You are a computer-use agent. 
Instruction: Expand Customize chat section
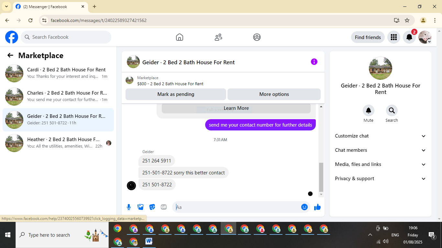(x=381, y=136)
